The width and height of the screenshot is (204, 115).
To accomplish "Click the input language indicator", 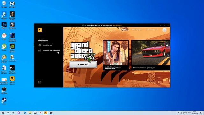I will coord(189,113).
